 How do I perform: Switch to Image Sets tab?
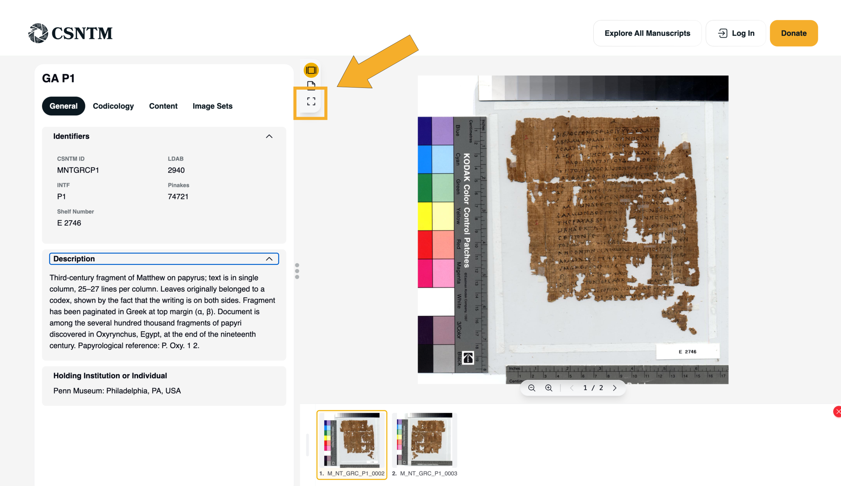click(212, 106)
